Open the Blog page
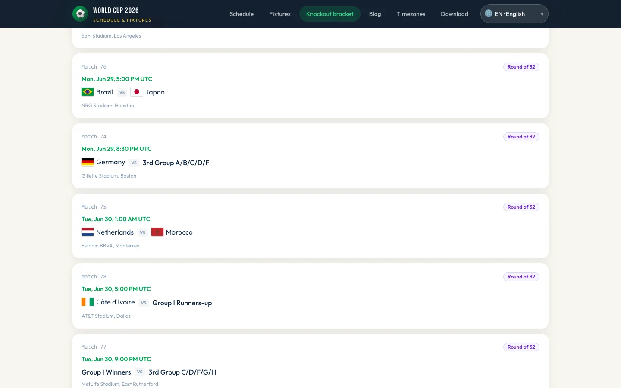 (375, 14)
